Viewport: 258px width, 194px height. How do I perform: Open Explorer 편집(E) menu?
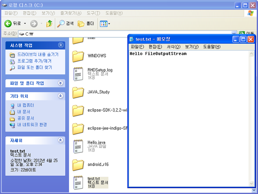click(30, 13)
